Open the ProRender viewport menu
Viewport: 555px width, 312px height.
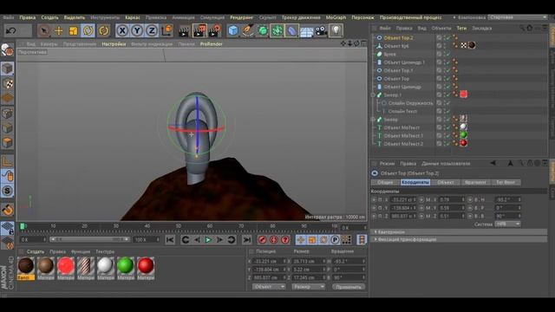coord(212,44)
